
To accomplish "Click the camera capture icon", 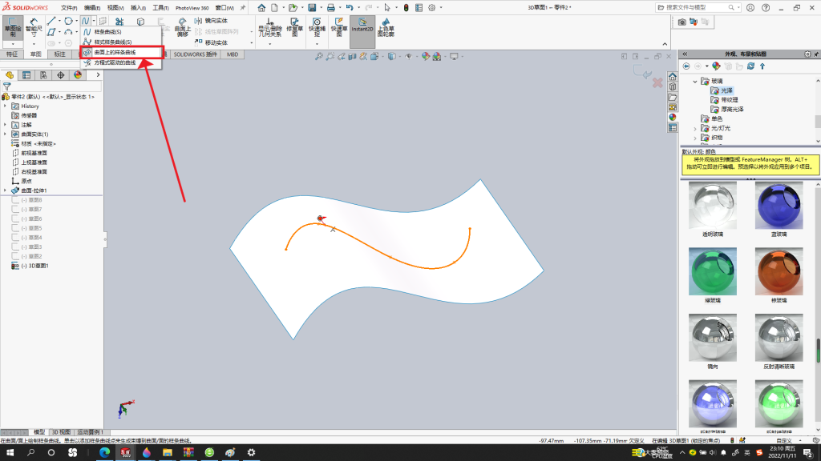I will 681,22.
